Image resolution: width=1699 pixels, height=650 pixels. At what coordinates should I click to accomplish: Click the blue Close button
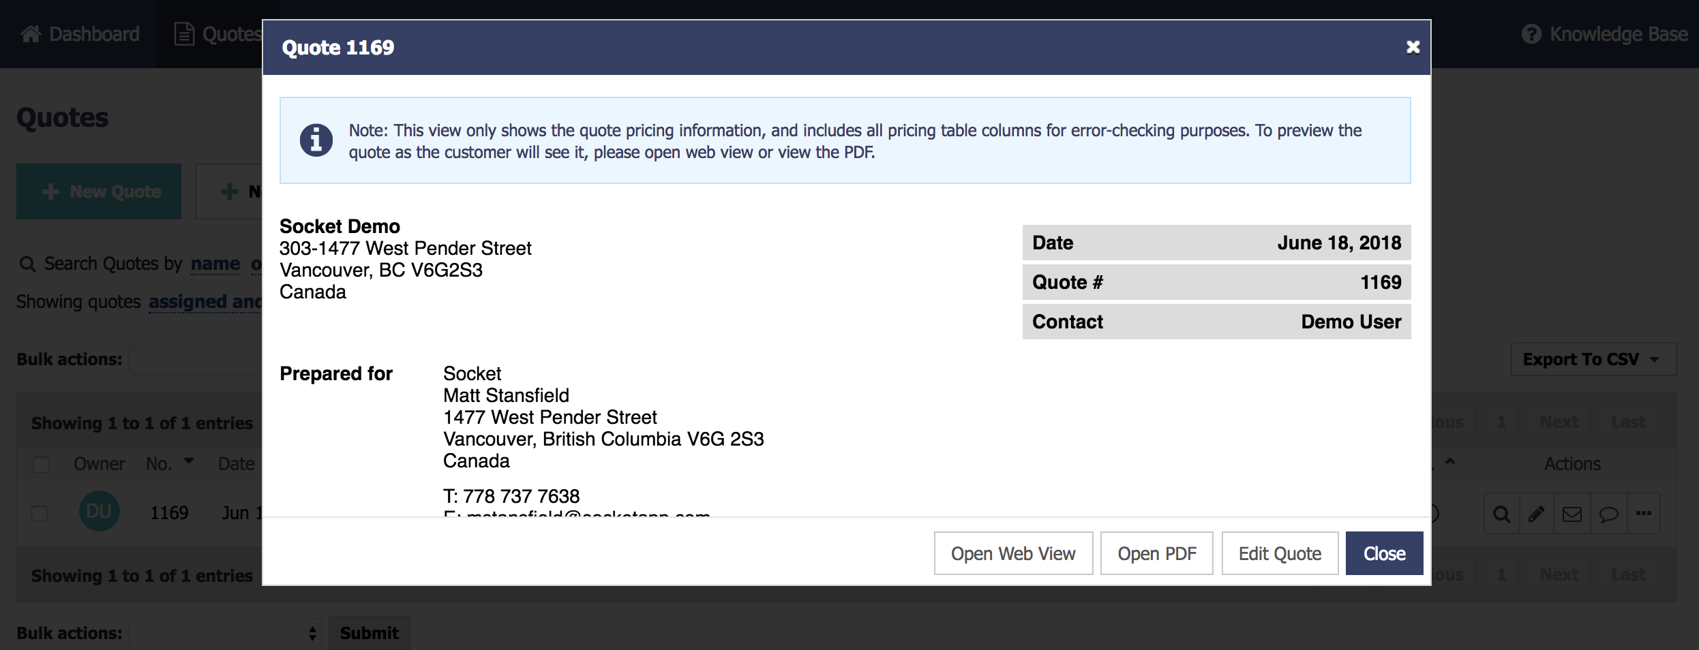click(x=1384, y=553)
